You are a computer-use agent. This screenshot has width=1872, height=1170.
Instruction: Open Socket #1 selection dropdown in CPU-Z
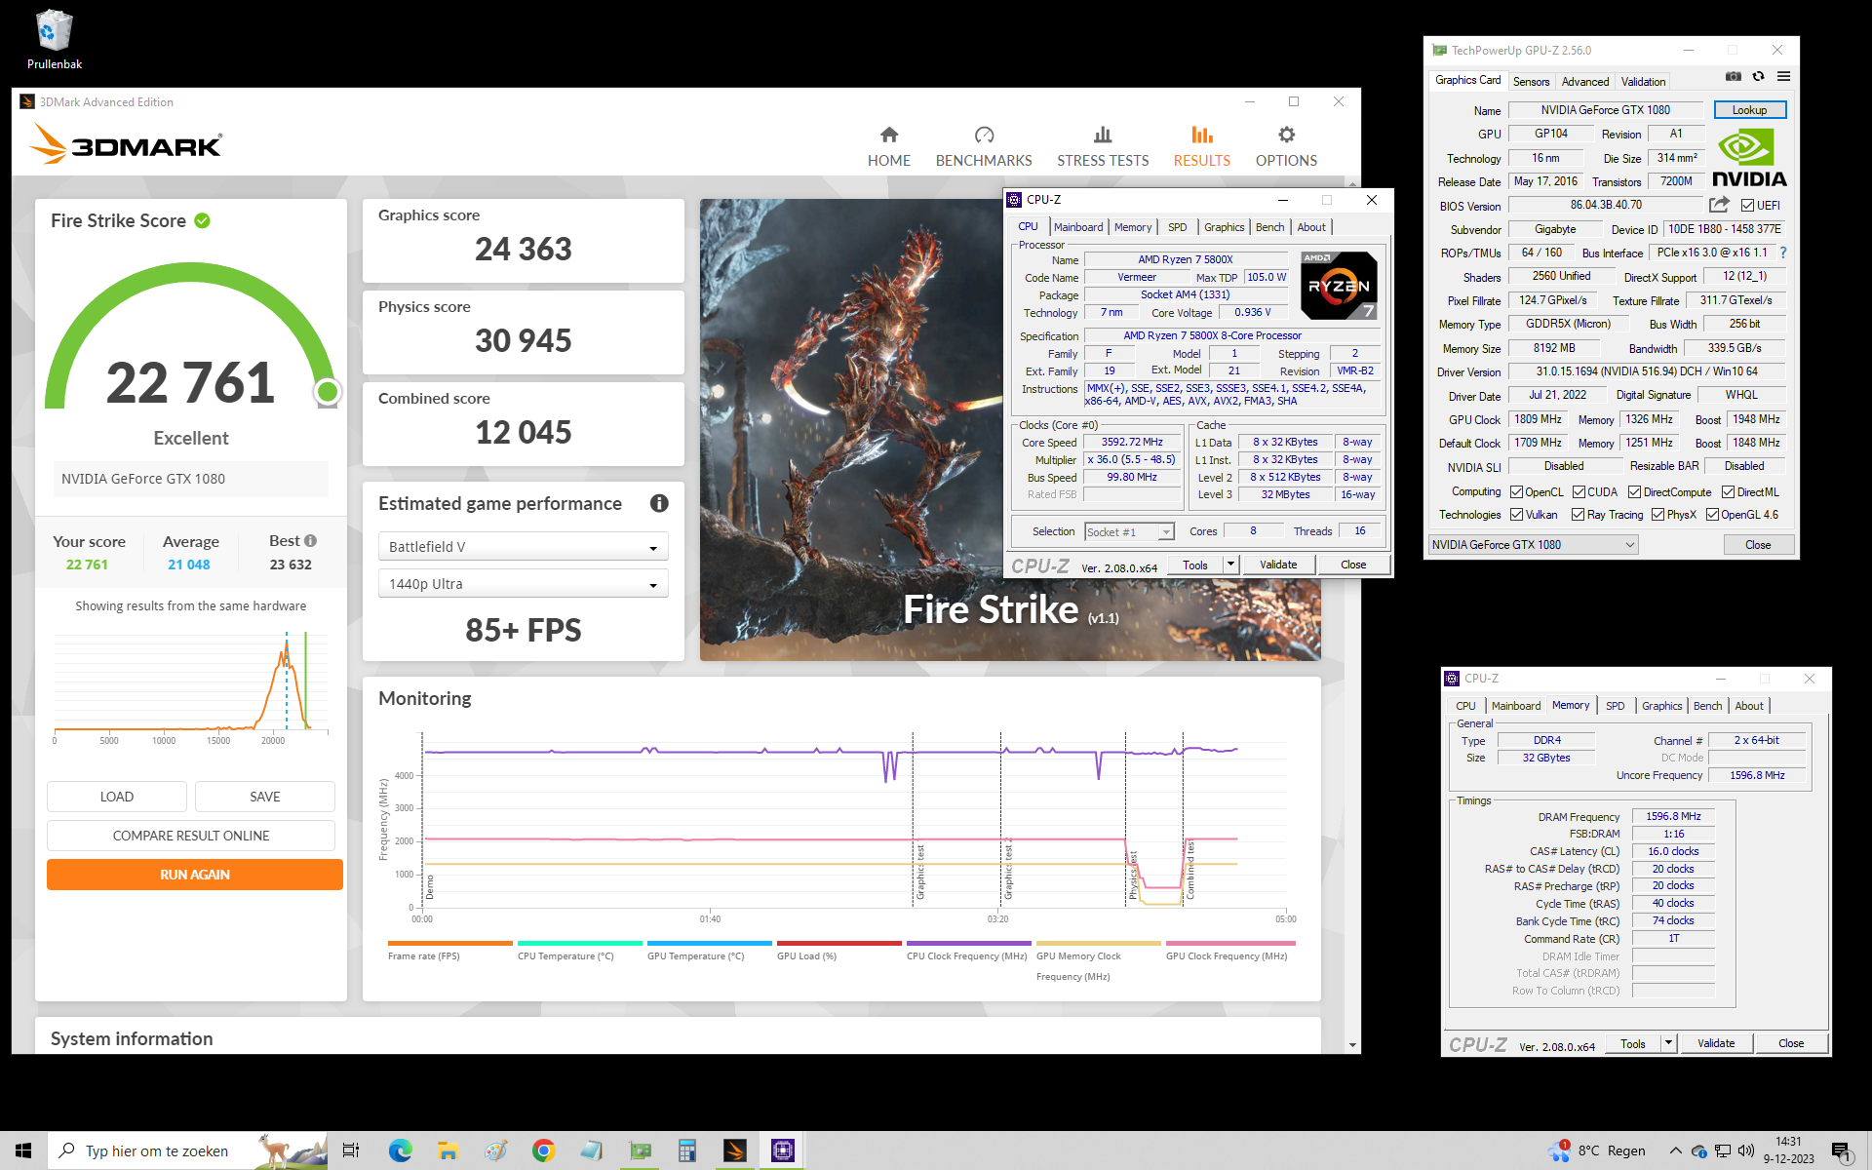click(1129, 531)
